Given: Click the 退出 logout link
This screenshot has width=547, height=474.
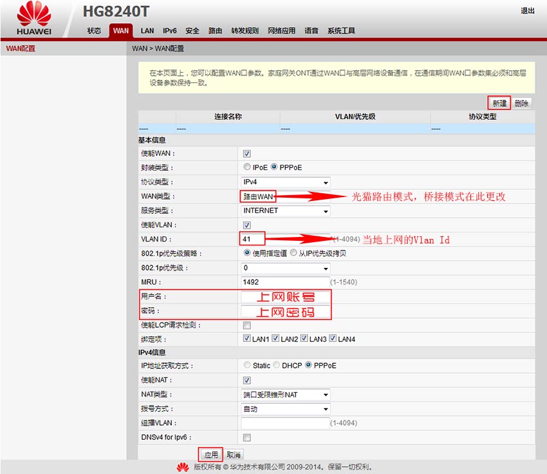Looking at the screenshot, I should [528, 11].
